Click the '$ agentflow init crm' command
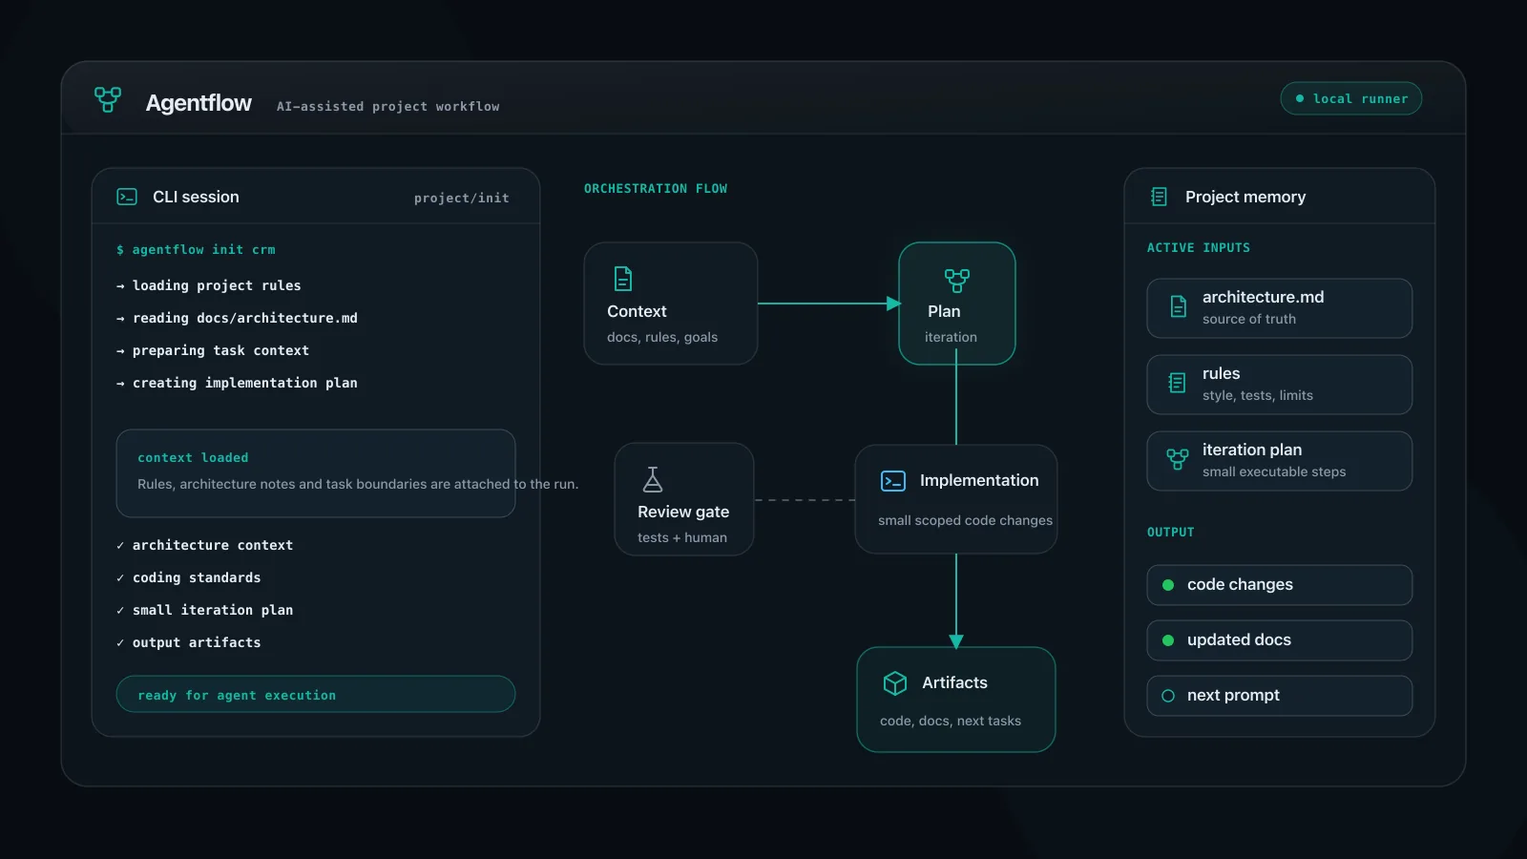 196,250
